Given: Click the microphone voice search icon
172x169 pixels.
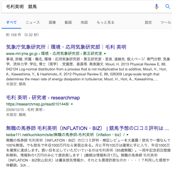Looking at the screenshot, I should point(157,7).
